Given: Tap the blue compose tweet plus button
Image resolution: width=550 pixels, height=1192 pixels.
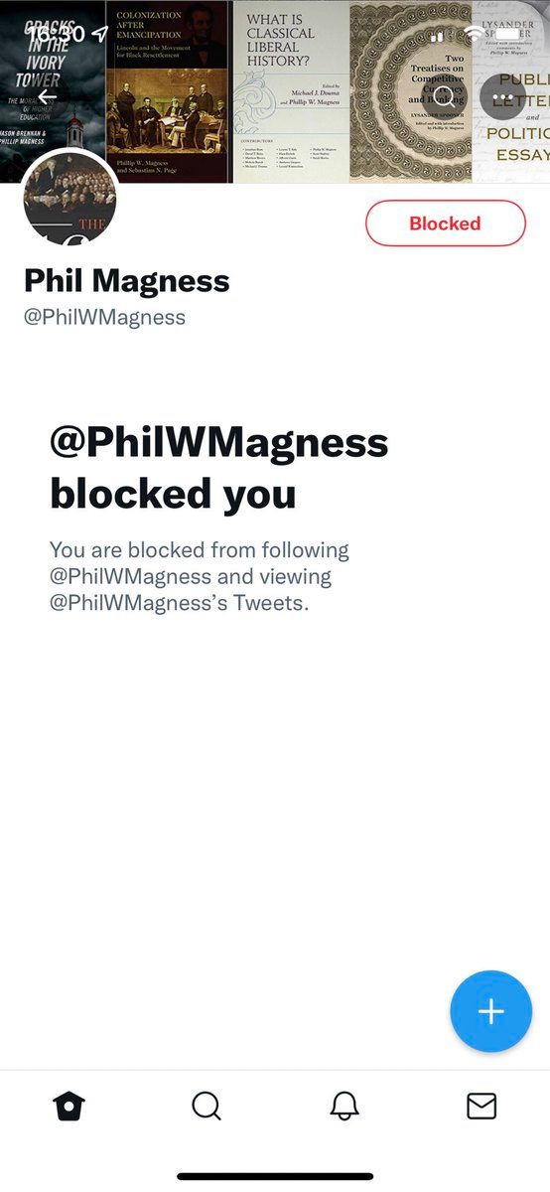Looking at the screenshot, I should pyautogui.click(x=491, y=1011).
